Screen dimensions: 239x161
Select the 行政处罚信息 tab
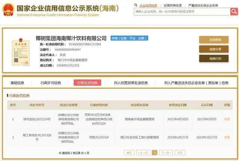coord(87,83)
